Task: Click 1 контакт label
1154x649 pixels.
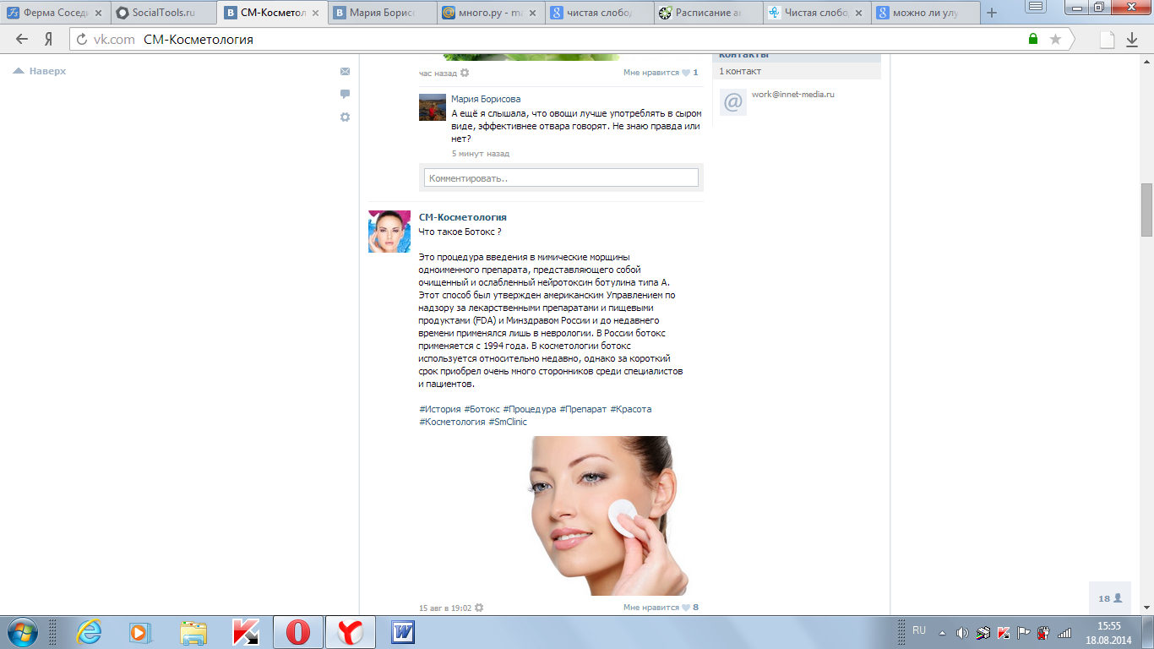Action: pos(740,71)
